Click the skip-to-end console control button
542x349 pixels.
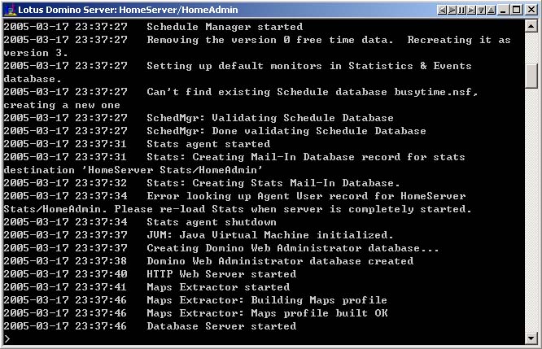coord(471,10)
